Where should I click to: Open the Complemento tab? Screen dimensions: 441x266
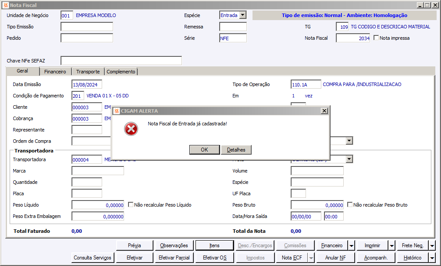tap(121, 72)
